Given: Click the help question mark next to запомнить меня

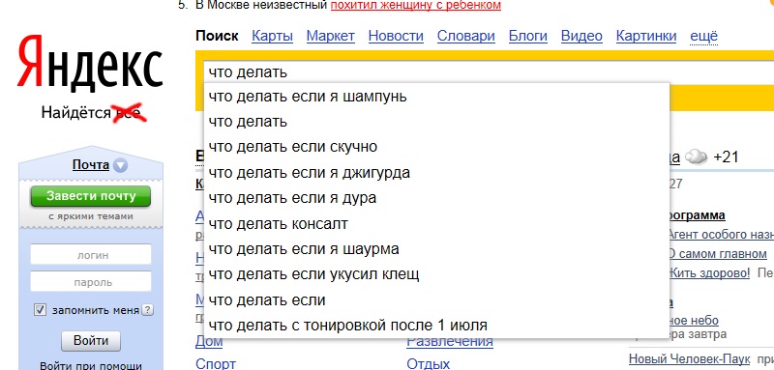Looking at the screenshot, I should [148, 310].
